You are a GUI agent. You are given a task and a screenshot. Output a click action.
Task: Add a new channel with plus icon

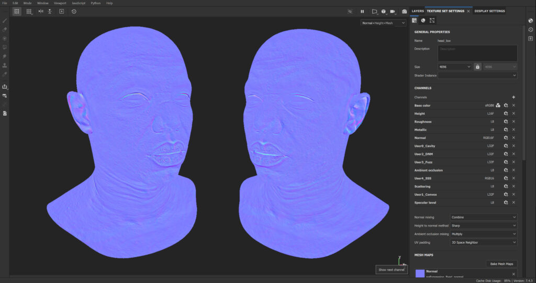pyautogui.click(x=513, y=97)
